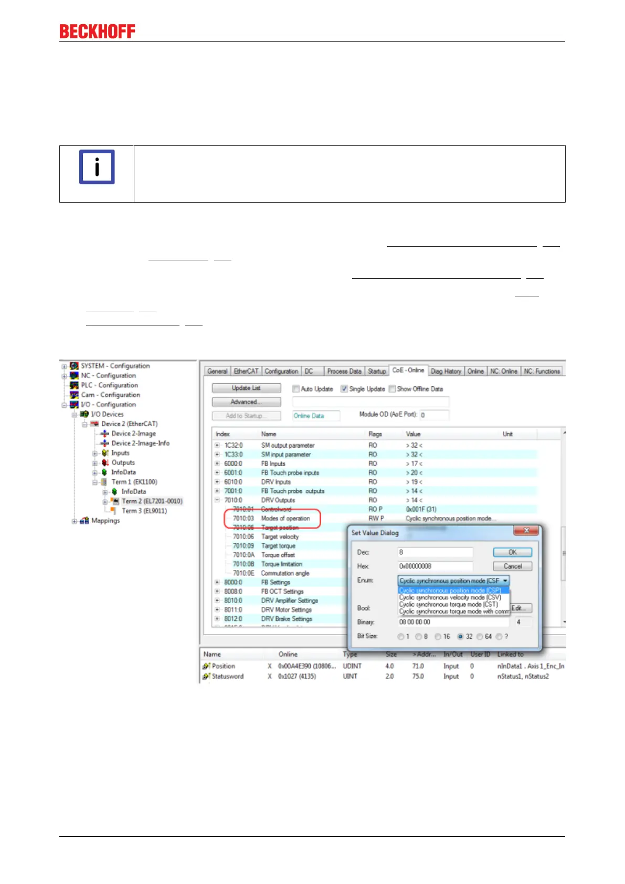Select Bit Size 8 radio button
Screen dimensions: 625x884
point(419,637)
